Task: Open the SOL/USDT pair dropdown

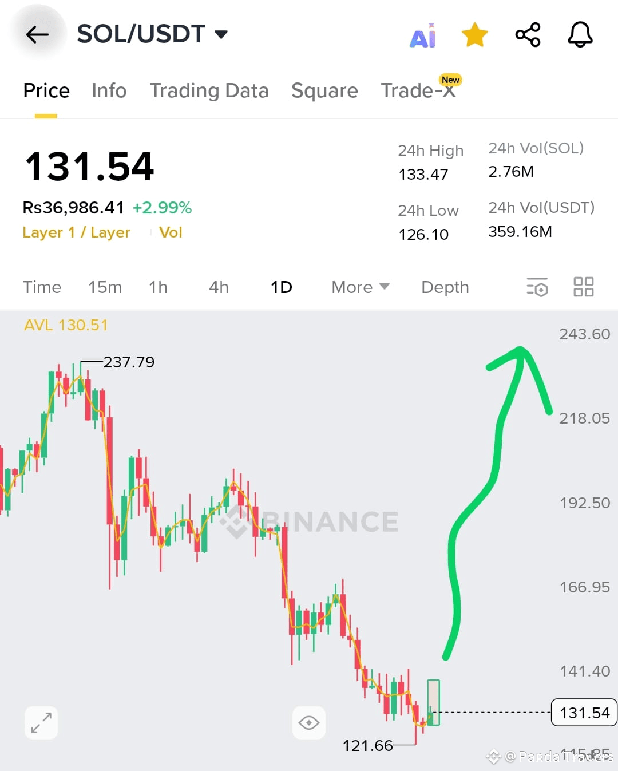Action: pos(152,34)
